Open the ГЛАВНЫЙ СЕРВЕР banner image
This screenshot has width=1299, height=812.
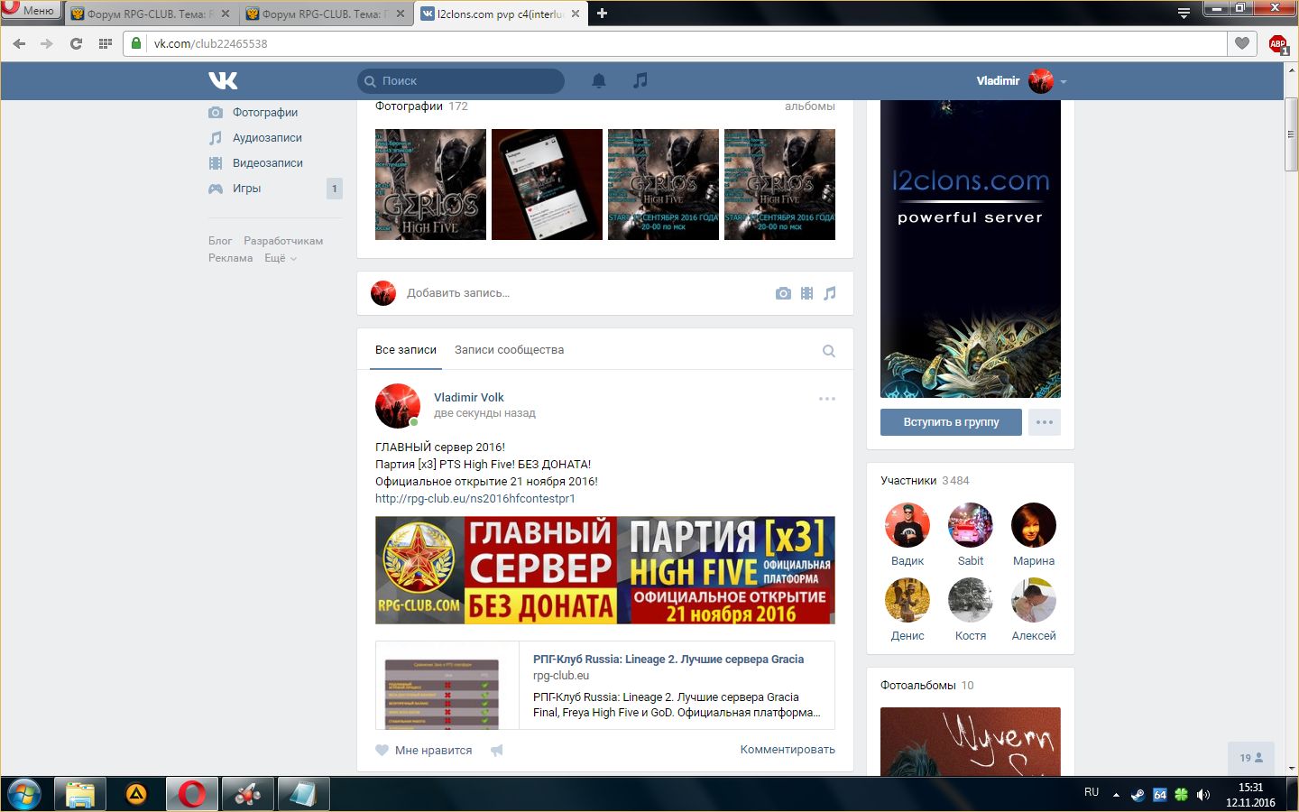tap(605, 570)
